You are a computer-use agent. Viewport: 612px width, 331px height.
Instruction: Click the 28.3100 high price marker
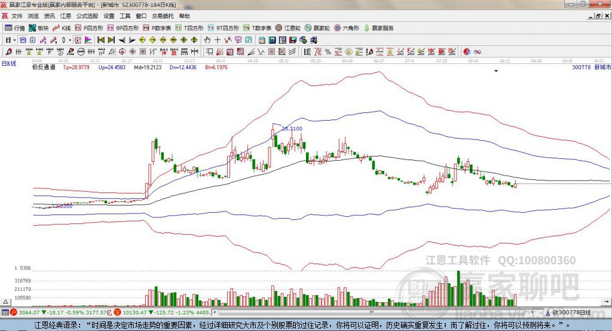[x=292, y=128]
